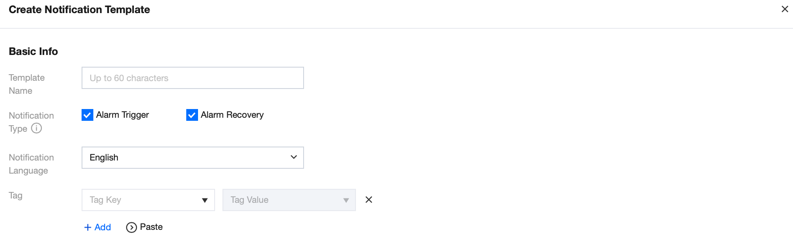This screenshot has width=793, height=239.
Task: Uncheck the Alarm Trigger checkbox
Action: click(x=87, y=115)
